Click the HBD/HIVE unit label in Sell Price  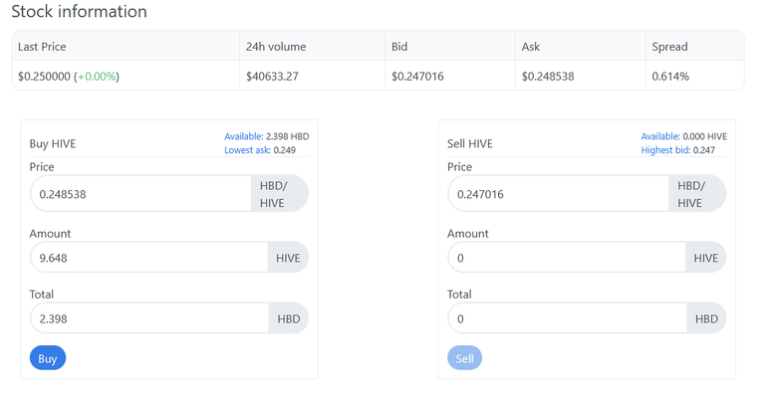[x=697, y=194]
